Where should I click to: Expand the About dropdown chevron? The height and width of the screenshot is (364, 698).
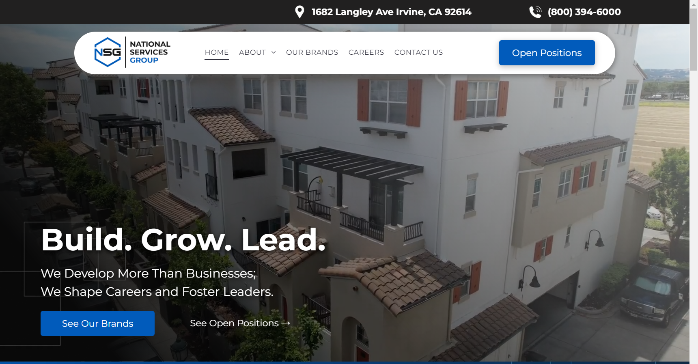[274, 52]
